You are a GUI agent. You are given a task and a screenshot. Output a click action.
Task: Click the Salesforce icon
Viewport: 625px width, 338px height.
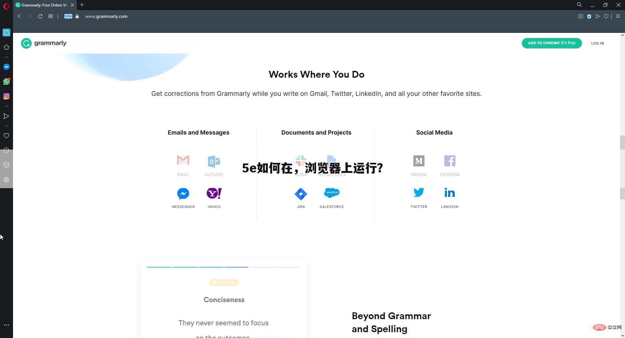(x=332, y=193)
